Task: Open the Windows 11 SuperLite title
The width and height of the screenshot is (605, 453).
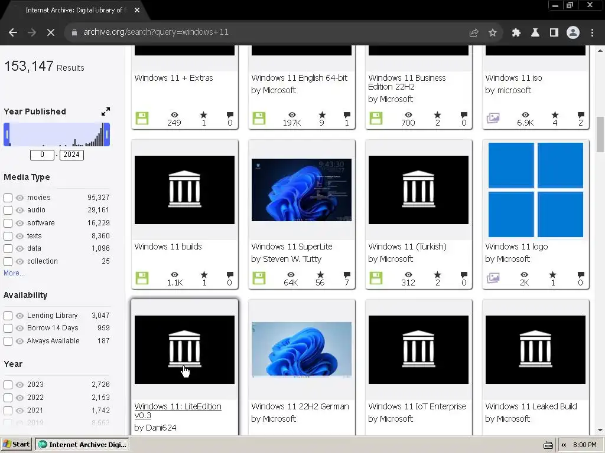Action: [292, 247]
